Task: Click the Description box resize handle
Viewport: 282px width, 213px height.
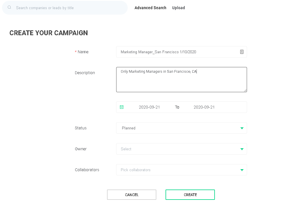Action: [245, 90]
